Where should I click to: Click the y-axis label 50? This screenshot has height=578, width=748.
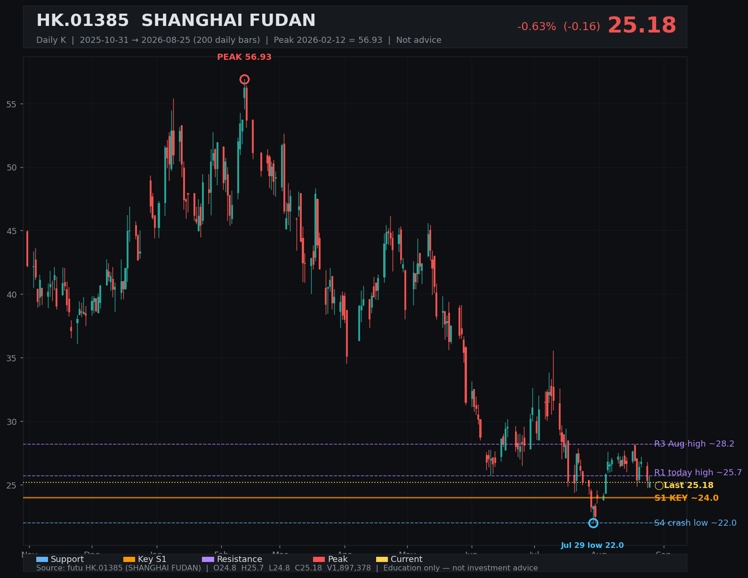[x=11, y=168]
